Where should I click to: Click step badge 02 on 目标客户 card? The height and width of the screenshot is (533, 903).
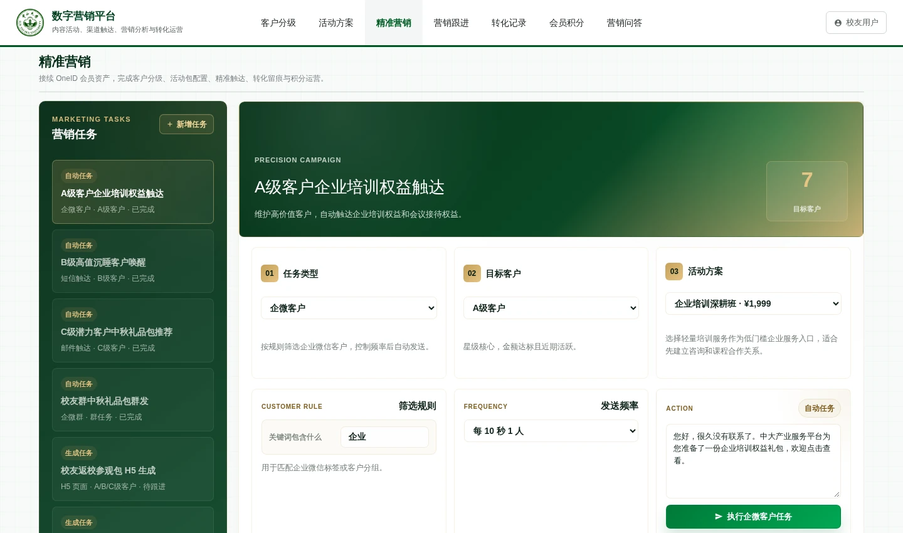pyautogui.click(x=472, y=273)
